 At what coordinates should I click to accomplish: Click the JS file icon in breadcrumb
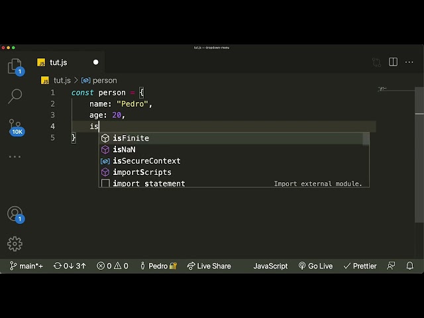(45, 80)
